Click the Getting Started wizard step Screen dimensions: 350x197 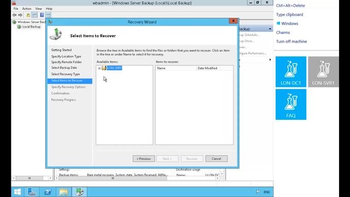[61, 50]
